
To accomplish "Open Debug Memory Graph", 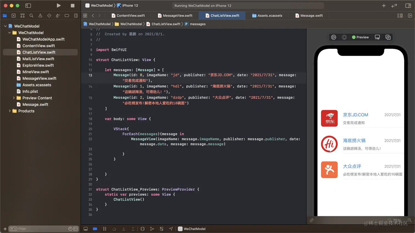I will 152,229.
